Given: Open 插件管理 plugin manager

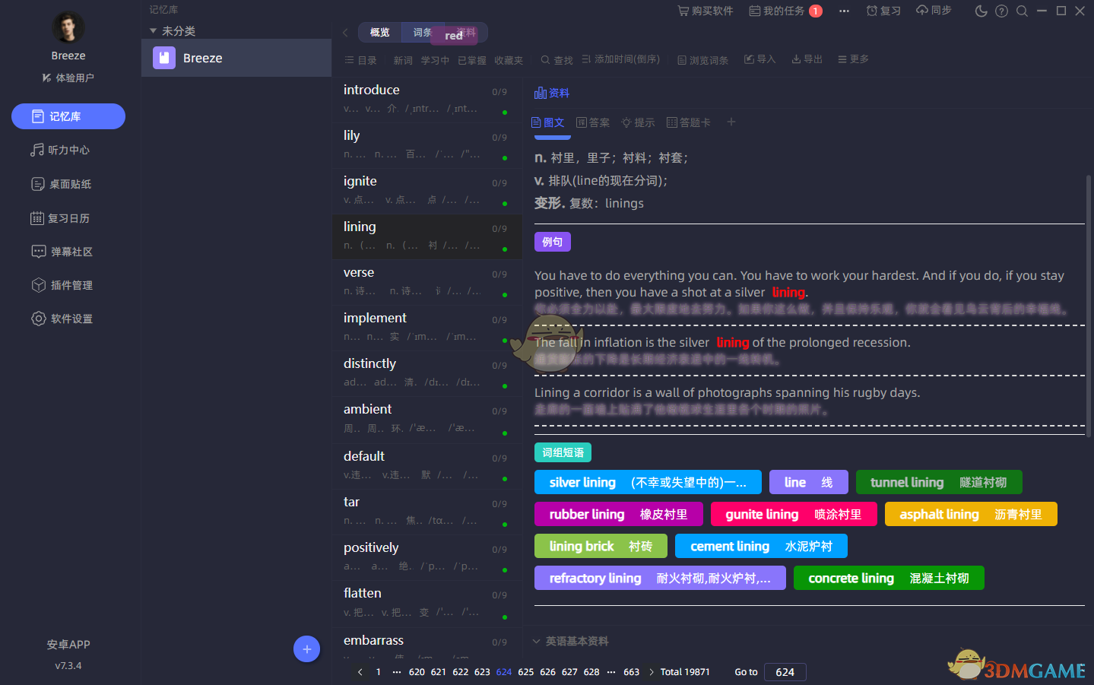Looking at the screenshot, I should 68,284.
